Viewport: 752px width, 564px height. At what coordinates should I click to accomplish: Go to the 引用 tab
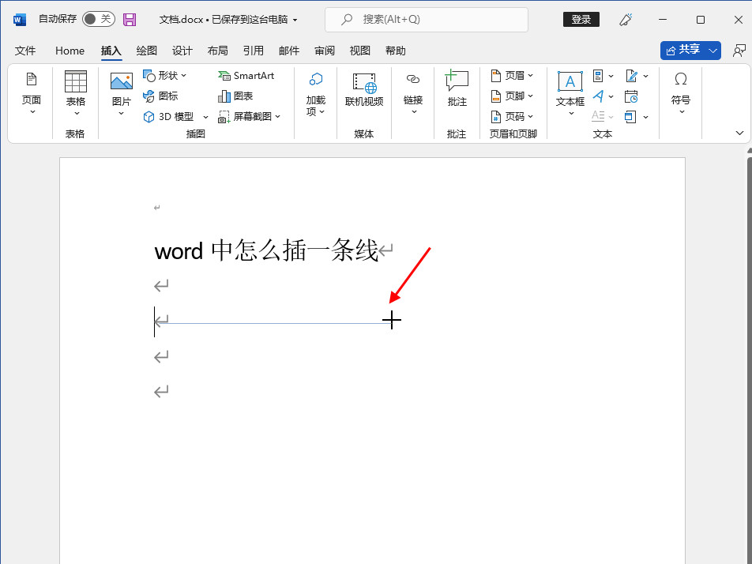[253, 51]
